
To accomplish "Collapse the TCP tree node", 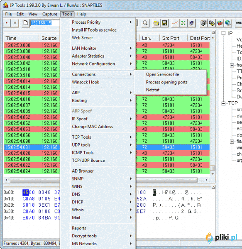I will point(223,103).
